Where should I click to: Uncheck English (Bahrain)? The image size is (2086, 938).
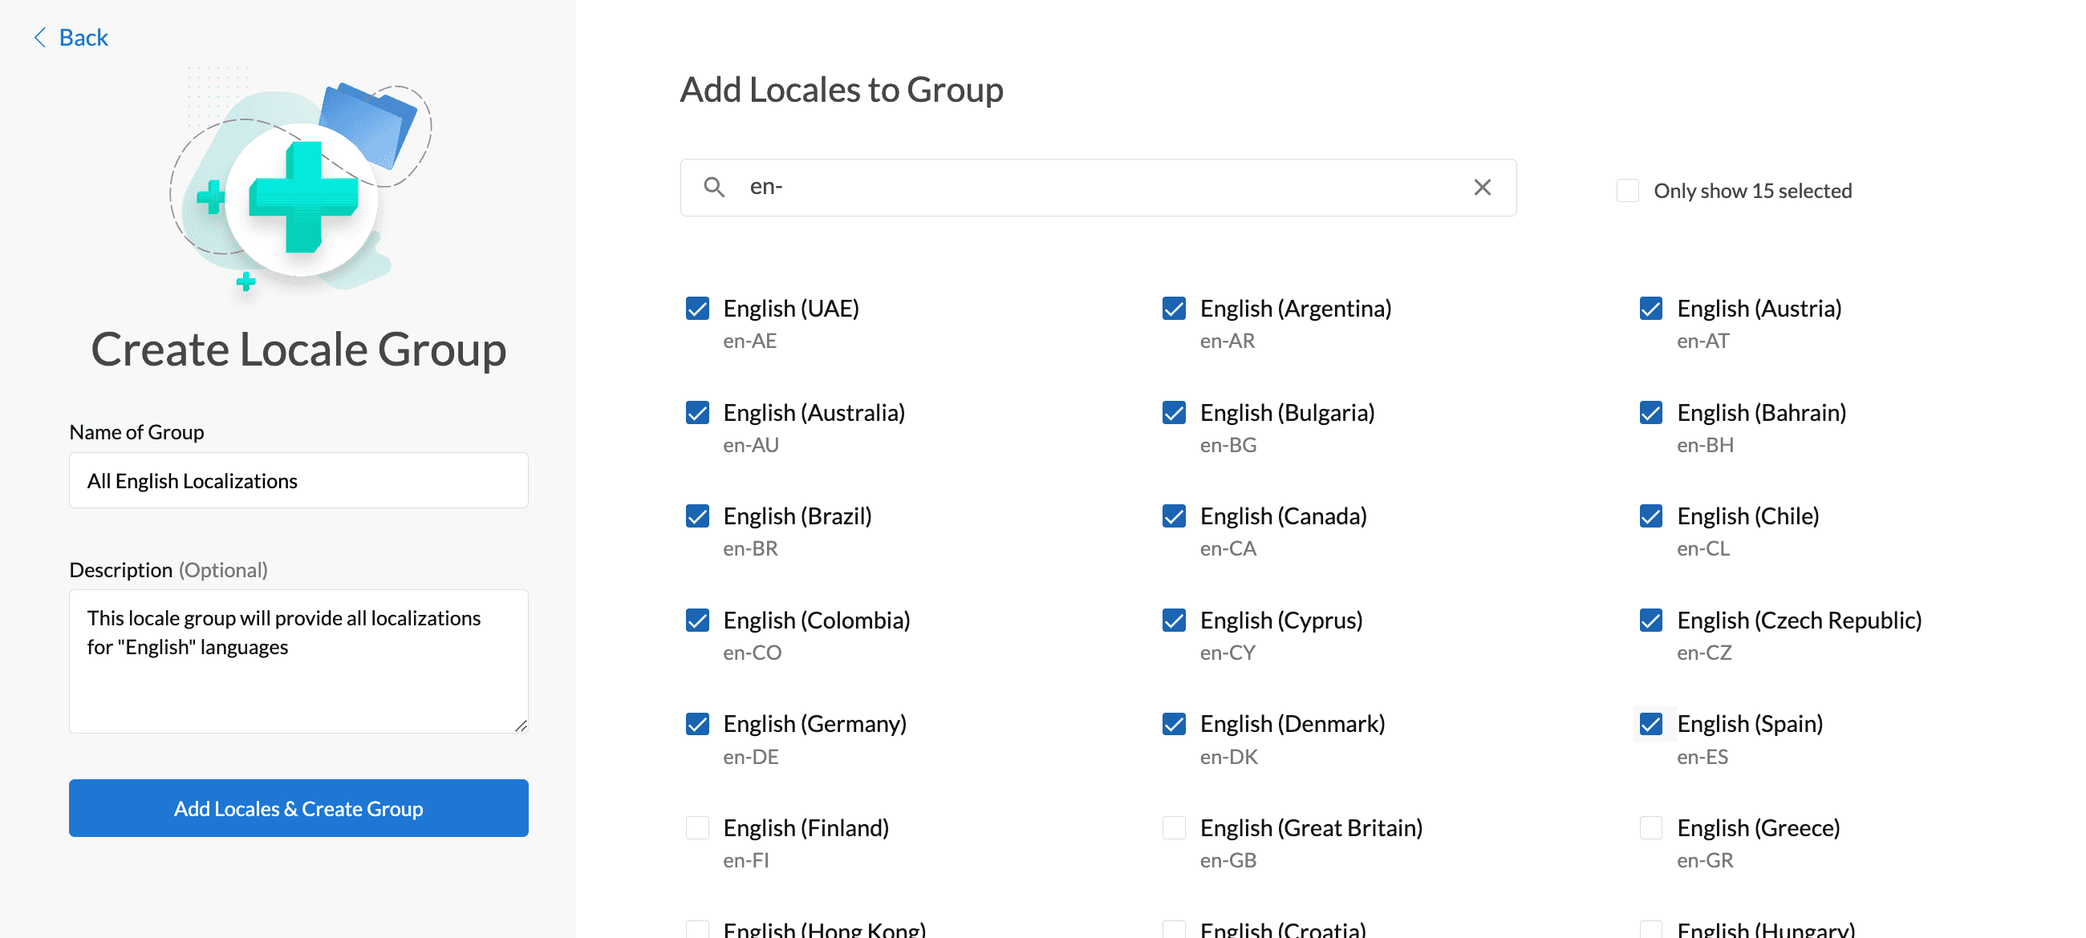[x=1652, y=412]
